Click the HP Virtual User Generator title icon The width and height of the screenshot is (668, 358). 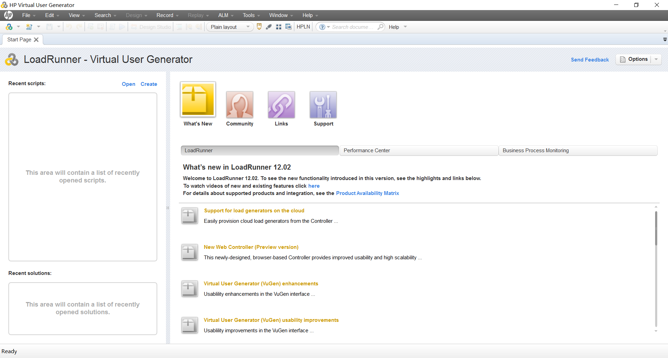point(4,5)
